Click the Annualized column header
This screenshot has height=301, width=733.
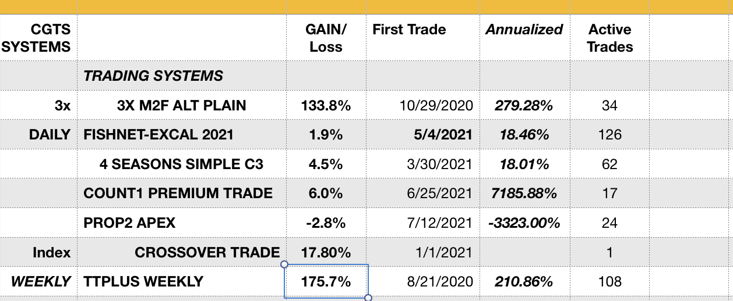524,30
